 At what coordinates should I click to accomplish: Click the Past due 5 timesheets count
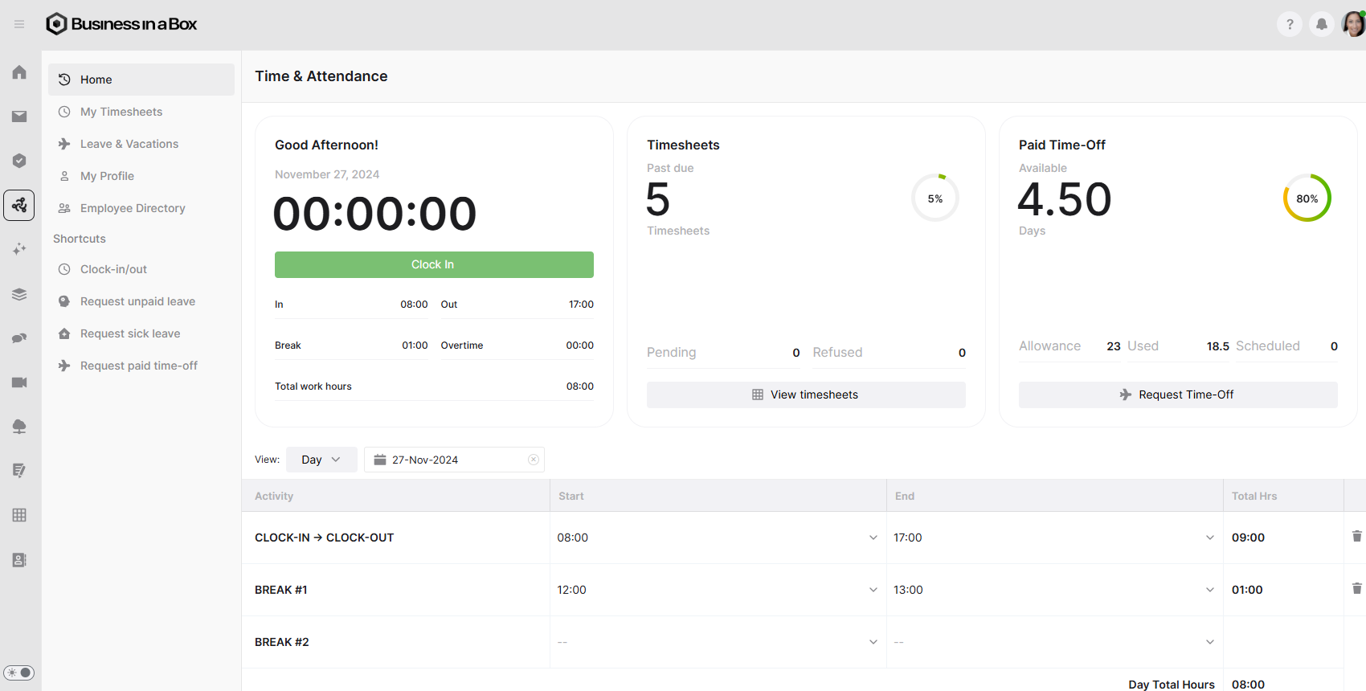658,199
